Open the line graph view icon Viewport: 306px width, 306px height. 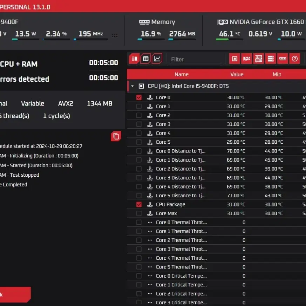click(157, 59)
